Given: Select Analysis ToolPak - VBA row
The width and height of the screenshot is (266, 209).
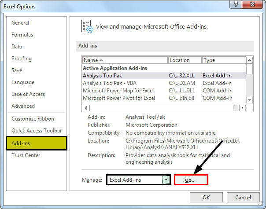Looking at the screenshot, I should [164, 83].
